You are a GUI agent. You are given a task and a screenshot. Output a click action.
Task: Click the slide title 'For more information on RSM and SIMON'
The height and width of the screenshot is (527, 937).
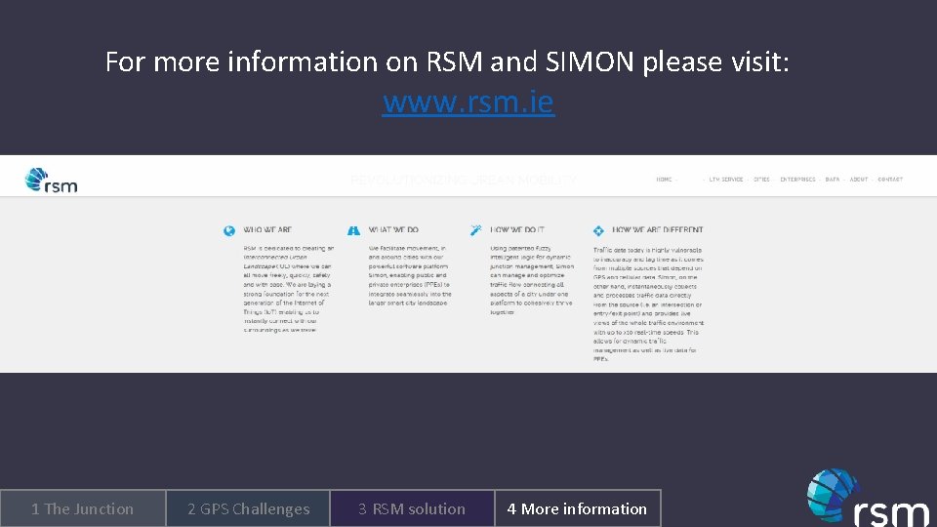point(447,61)
